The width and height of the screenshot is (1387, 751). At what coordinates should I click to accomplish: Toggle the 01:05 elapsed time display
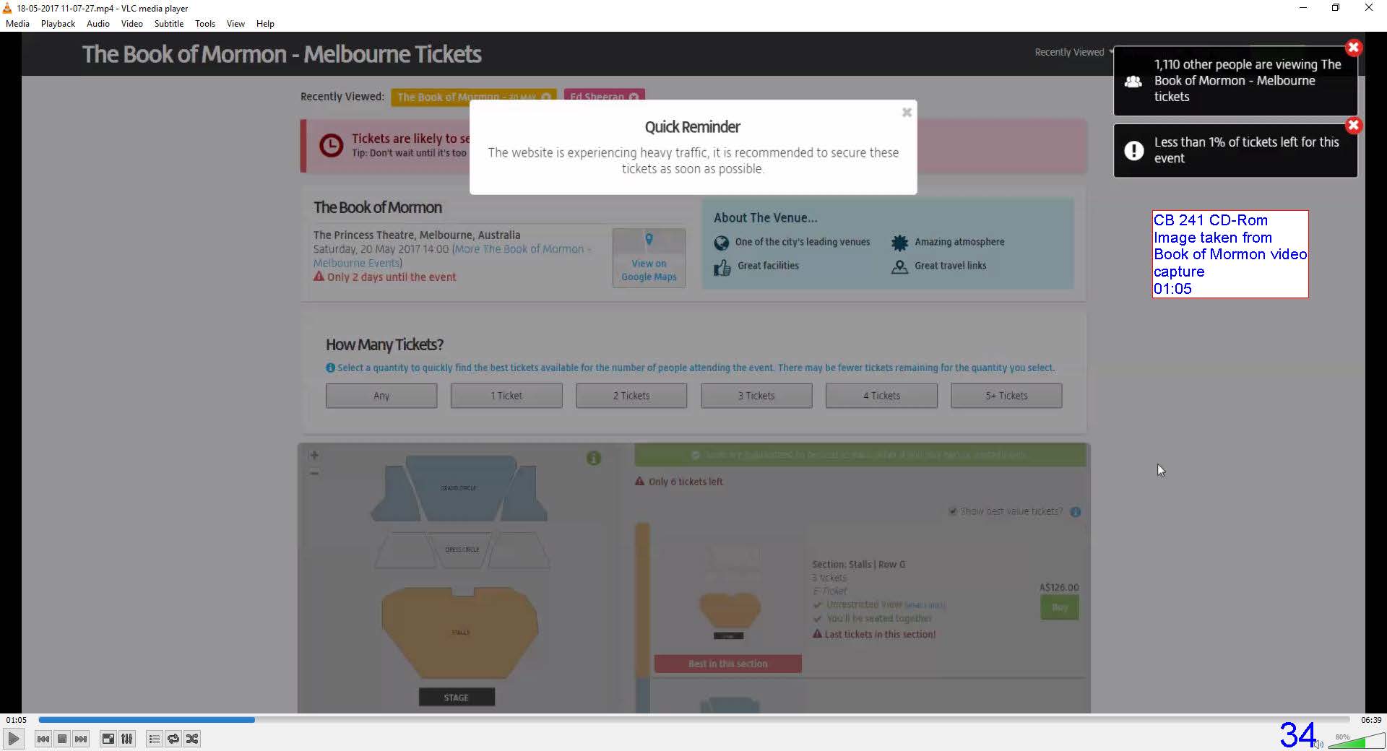click(x=16, y=720)
